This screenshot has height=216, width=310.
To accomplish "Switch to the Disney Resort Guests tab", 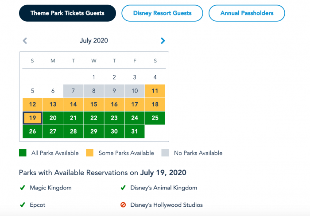I will pos(162,13).
